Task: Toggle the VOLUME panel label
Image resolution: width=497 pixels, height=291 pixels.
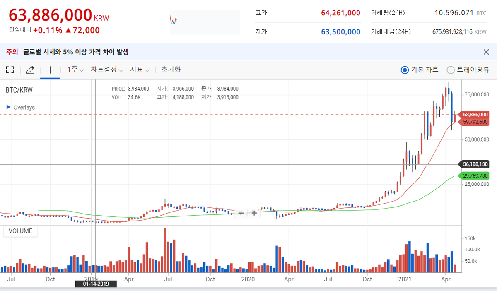Action: (20, 231)
